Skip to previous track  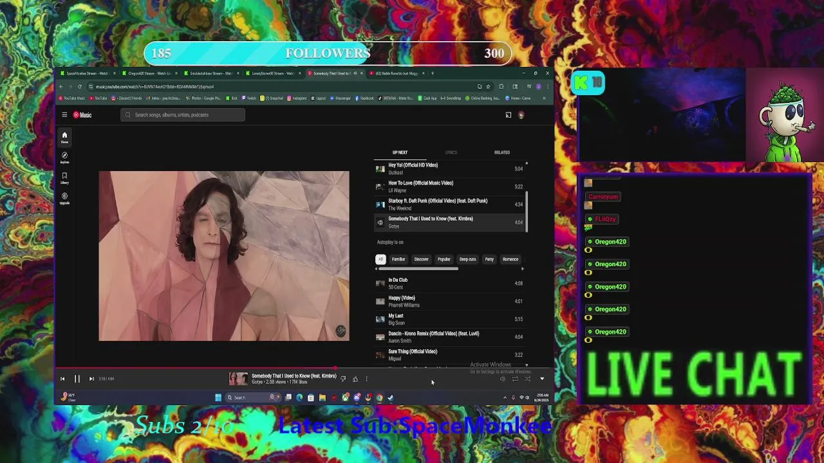(x=62, y=379)
